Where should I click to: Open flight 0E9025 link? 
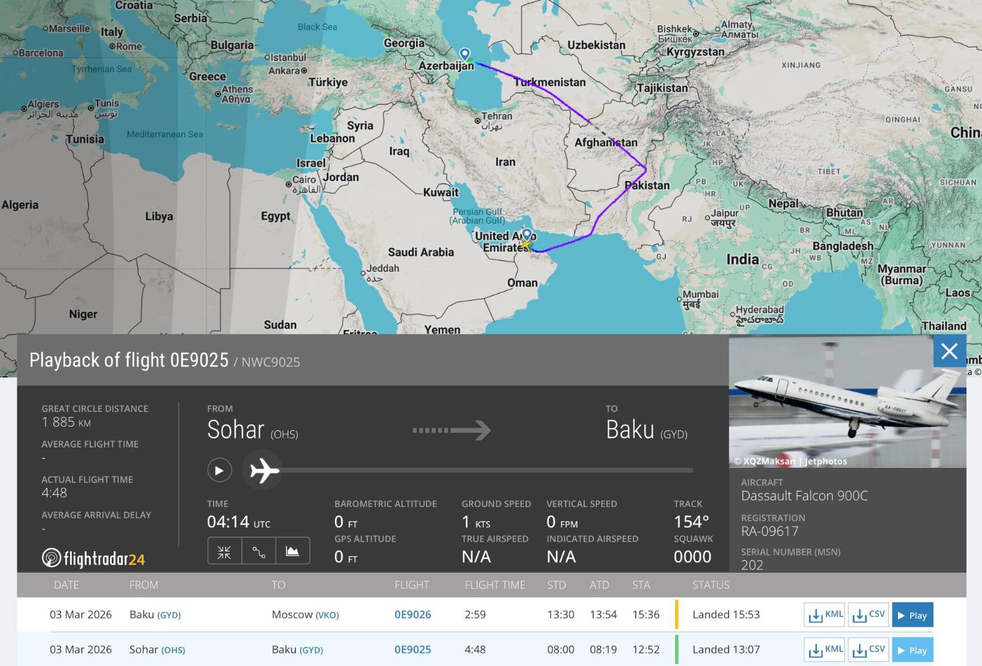click(412, 650)
